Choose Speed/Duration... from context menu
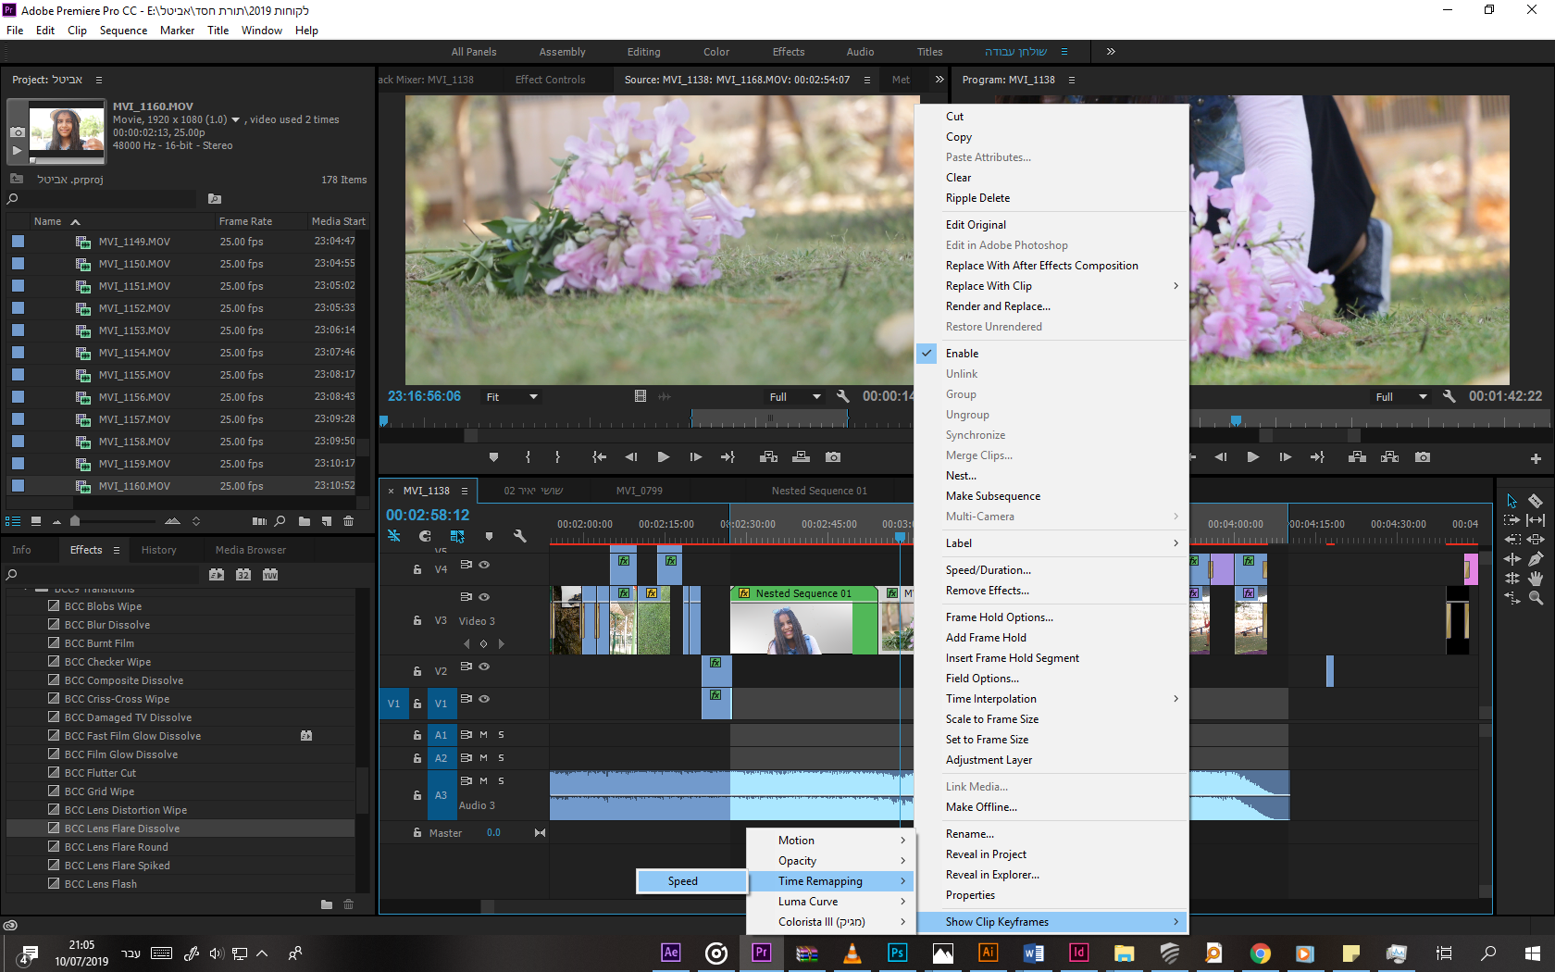1555x972 pixels. (x=988, y=570)
